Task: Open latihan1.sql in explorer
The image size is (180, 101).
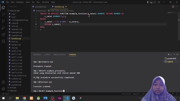Action: [16, 45]
